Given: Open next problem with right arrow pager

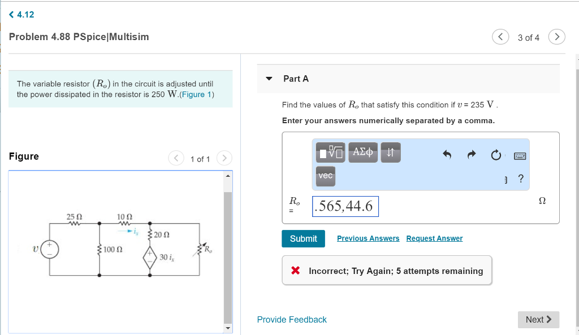Looking at the screenshot, I should [x=556, y=37].
